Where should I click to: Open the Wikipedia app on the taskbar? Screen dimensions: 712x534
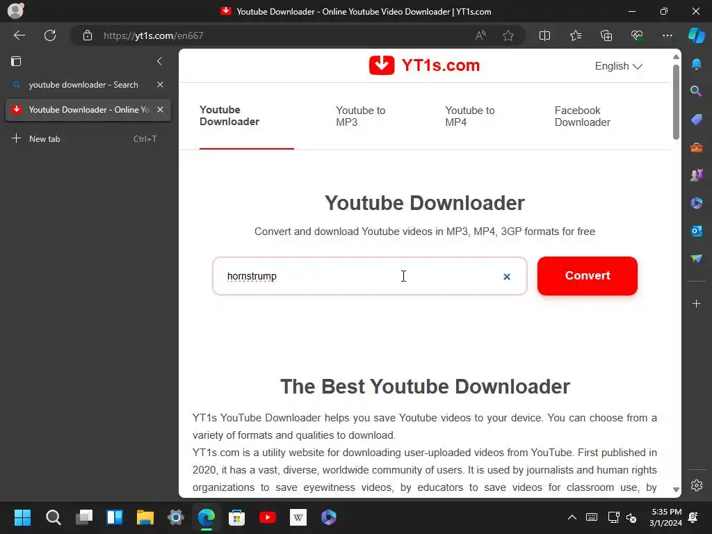[x=298, y=517]
